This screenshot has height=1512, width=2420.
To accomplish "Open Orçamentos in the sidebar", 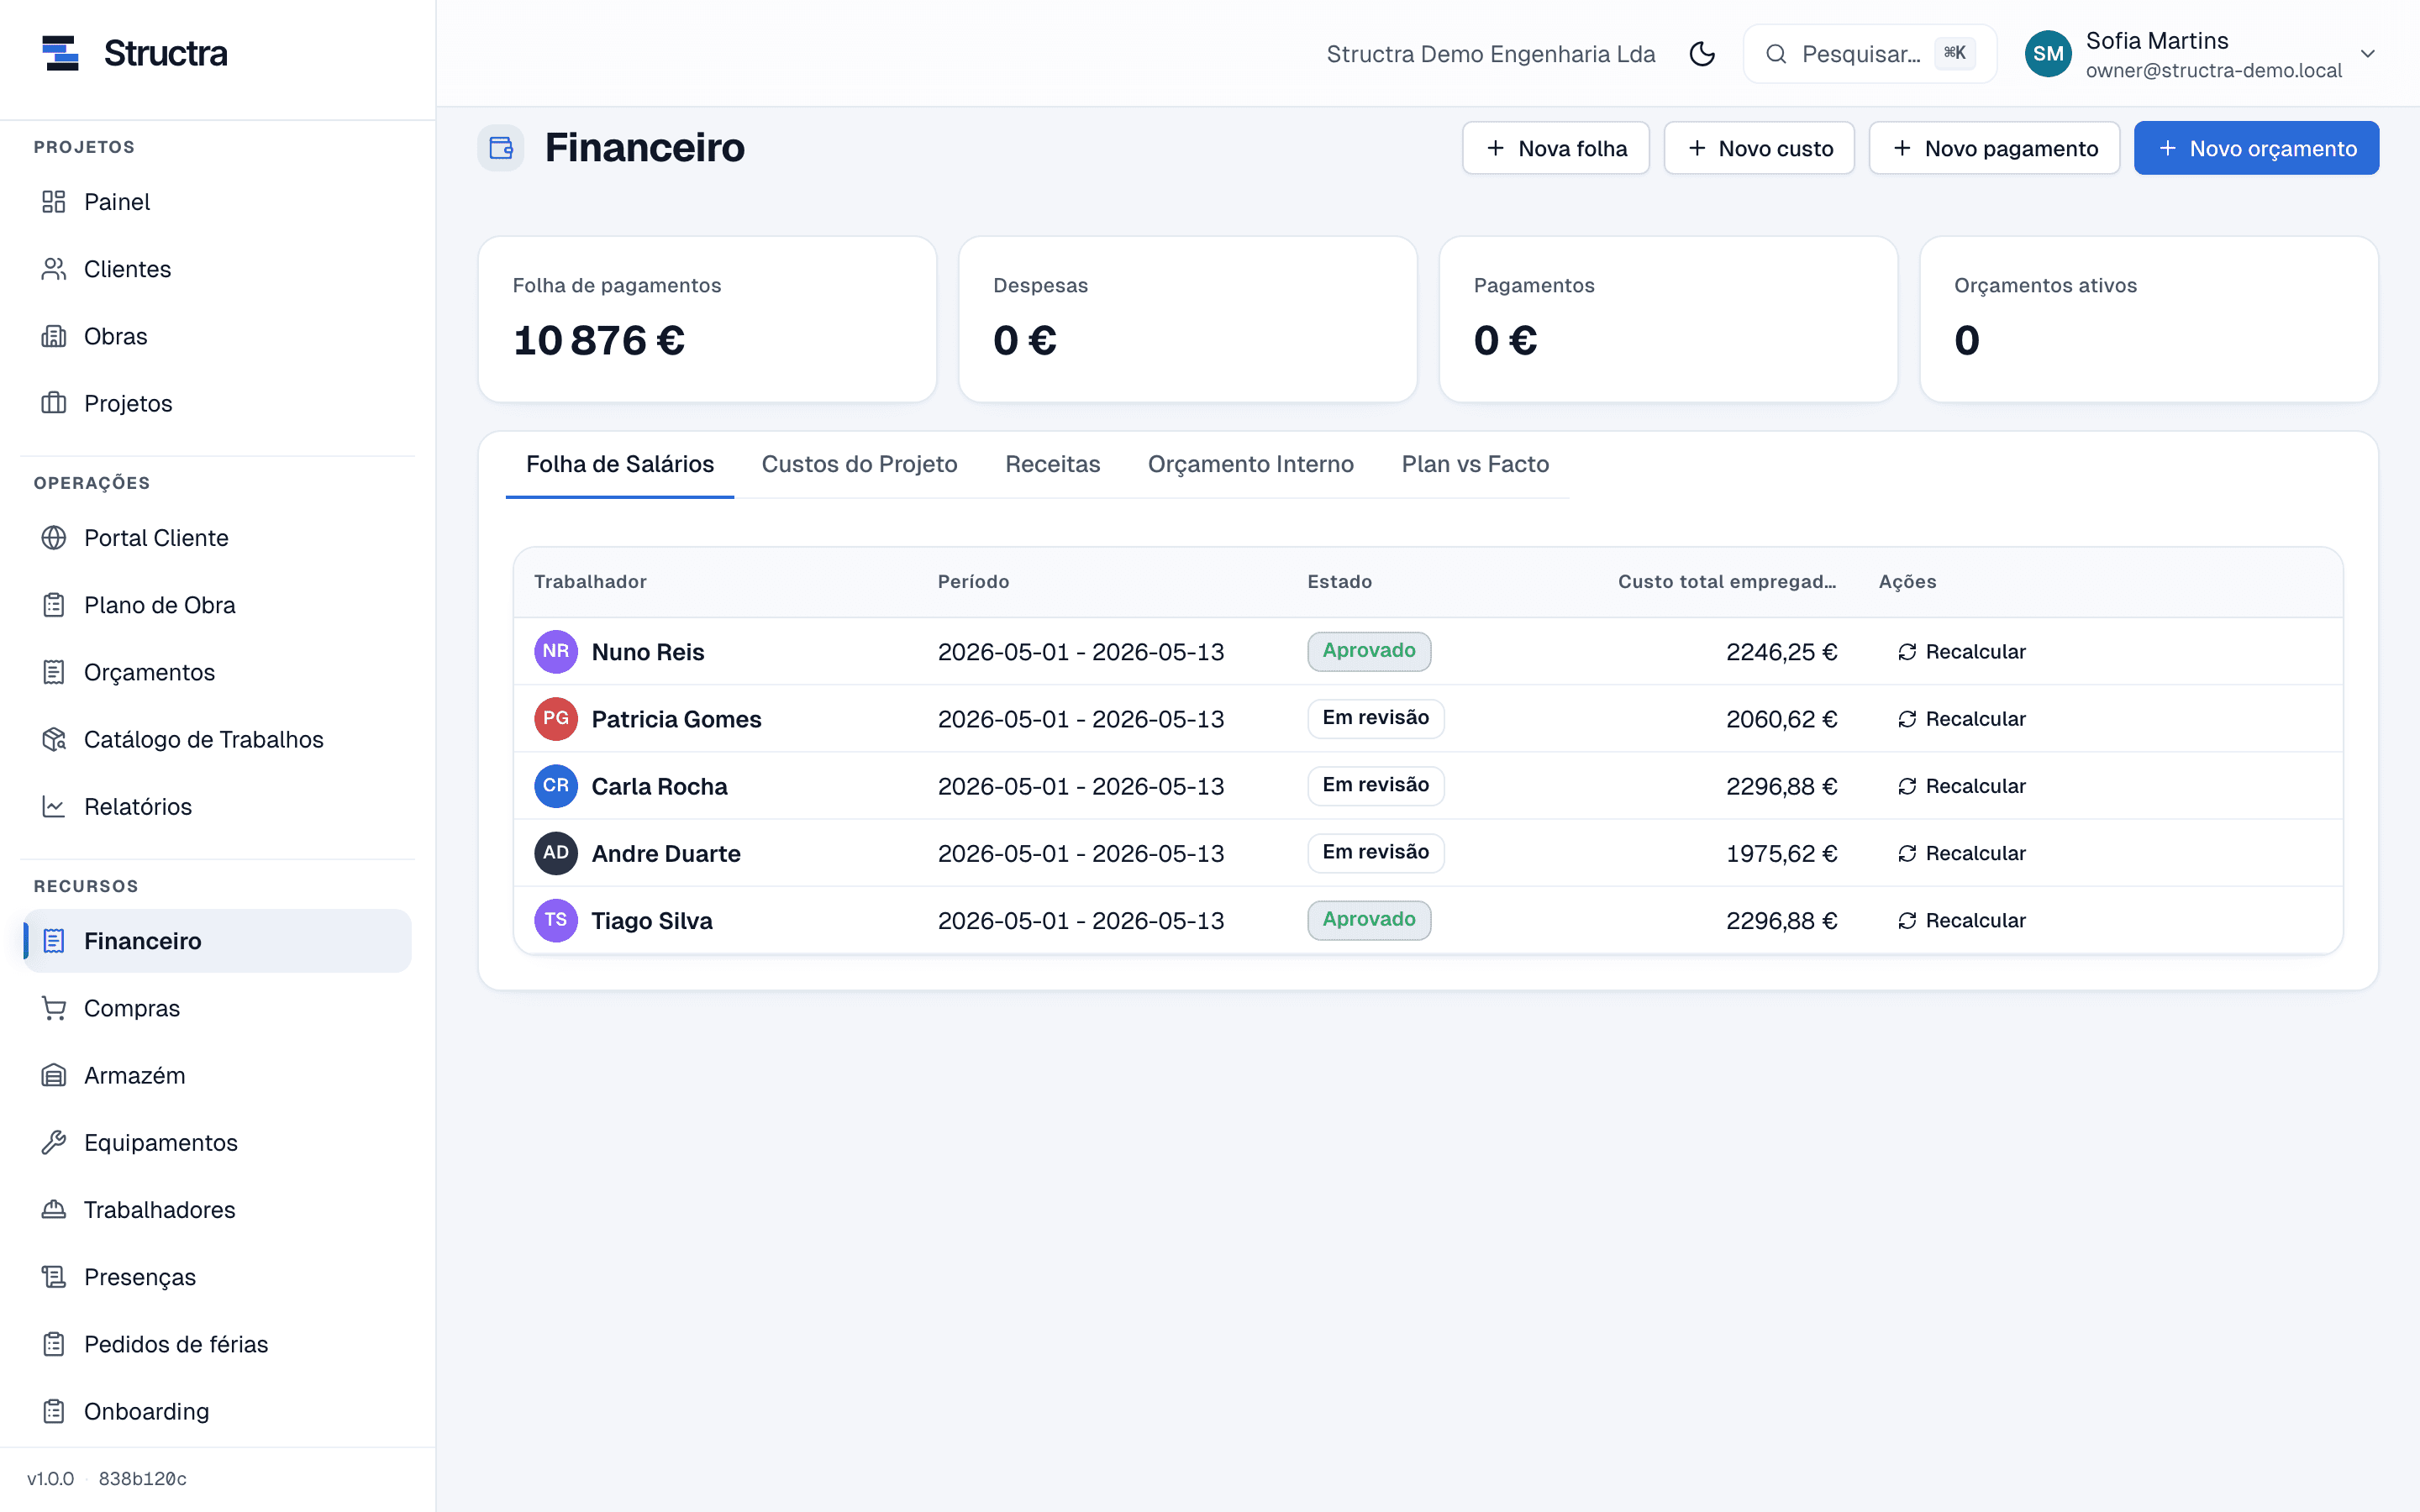I will [x=217, y=672].
